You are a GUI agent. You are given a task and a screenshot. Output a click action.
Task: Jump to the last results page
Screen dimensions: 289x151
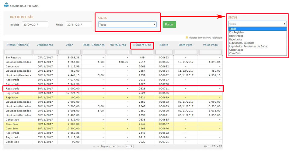click(x=123, y=146)
